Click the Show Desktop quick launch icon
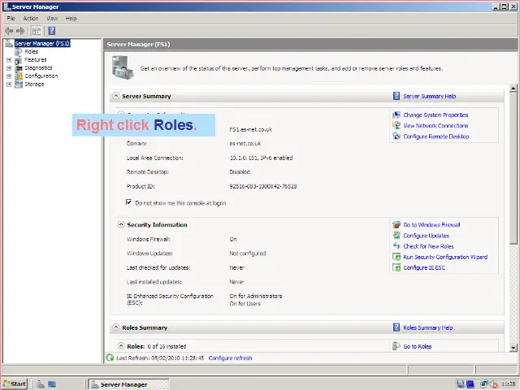Viewport: 520px width, 390px height. pyautogui.click(x=52, y=384)
